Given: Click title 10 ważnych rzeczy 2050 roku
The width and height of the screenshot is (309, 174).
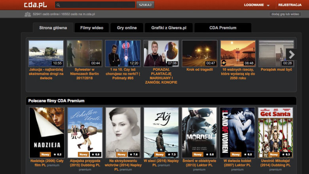Looking at the screenshot, I should 238,74.
